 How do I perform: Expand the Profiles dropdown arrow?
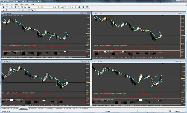click(9, 7)
